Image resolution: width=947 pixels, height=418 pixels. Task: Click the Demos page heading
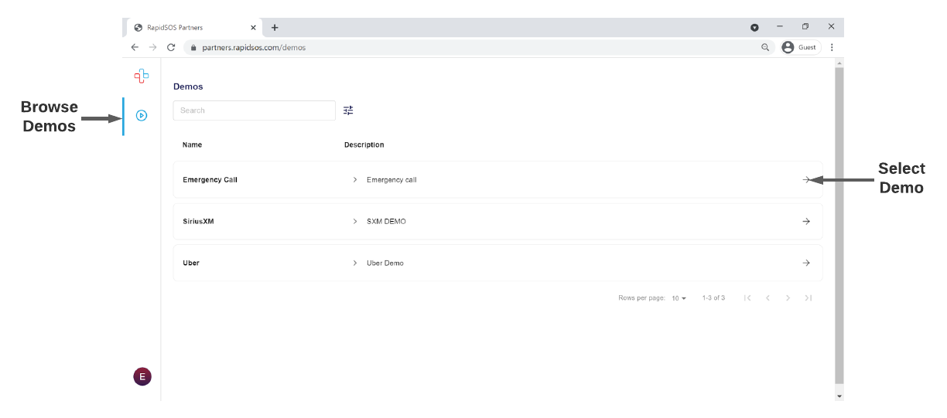pyautogui.click(x=188, y=87)
